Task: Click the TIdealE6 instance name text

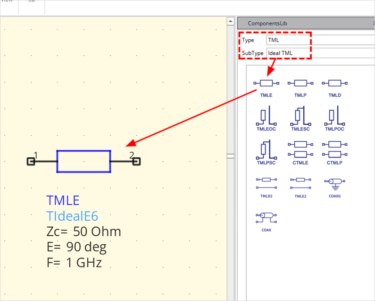Action: point(72,216)
